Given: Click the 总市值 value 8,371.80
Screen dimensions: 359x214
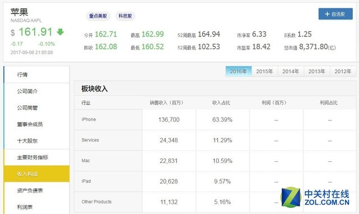Looking at the screenshot, I should (314, 46).
